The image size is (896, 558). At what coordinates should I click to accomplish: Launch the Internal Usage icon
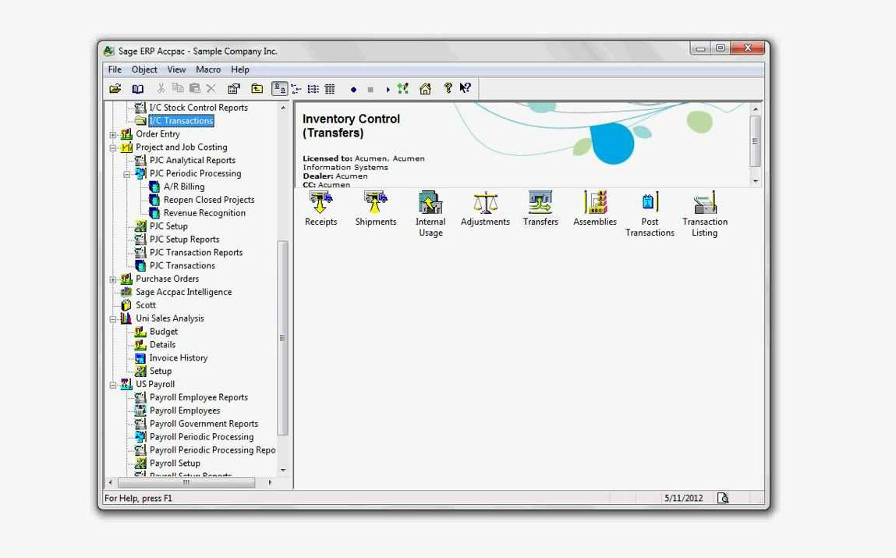[430, 214]
